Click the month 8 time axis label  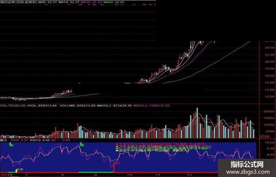click(63, 175)
